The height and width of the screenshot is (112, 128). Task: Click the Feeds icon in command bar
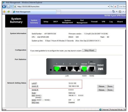(120, 12)
